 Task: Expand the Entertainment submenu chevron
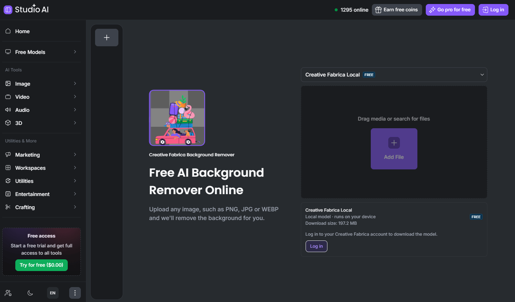click(75, 194)
